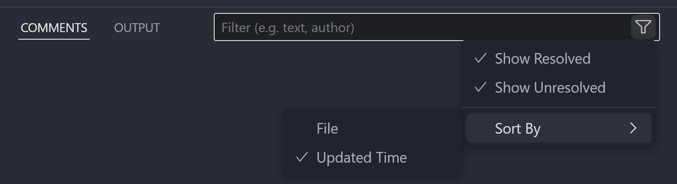The height and width of the screenshot is (184, 677).
Task: Click the checkmark icon beside Show Resolved
Action: pyautogui.click(x=480, y=58)
